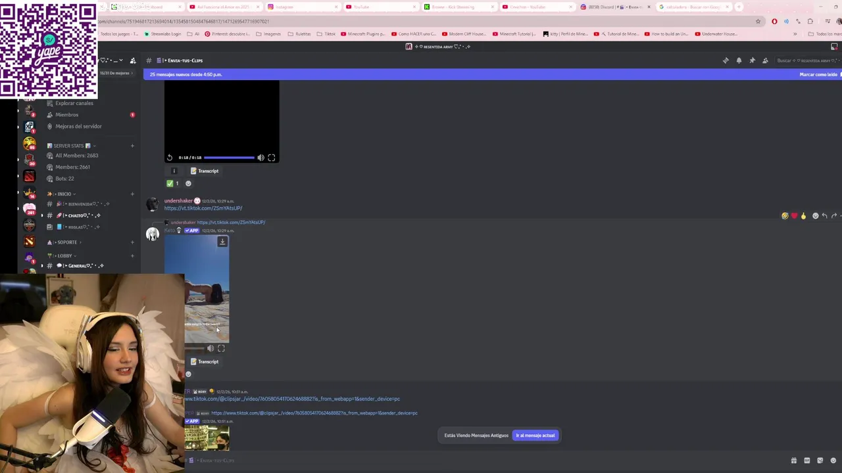842x473 pixels.
Task: Switch to Kick Streaming browser tab
Action: [x=458, y=7]
